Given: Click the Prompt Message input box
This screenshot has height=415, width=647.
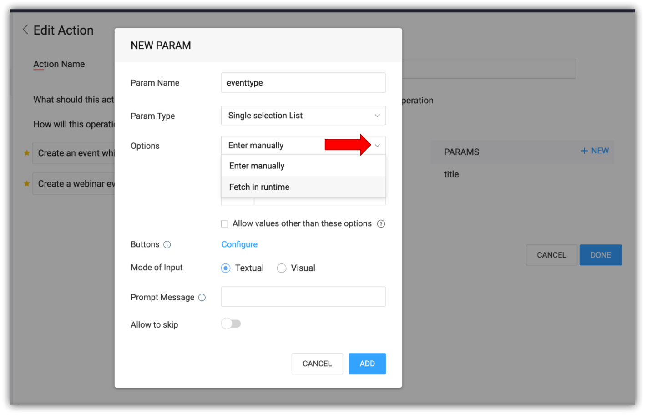Looking at the screenshot, I should (303, 297).
